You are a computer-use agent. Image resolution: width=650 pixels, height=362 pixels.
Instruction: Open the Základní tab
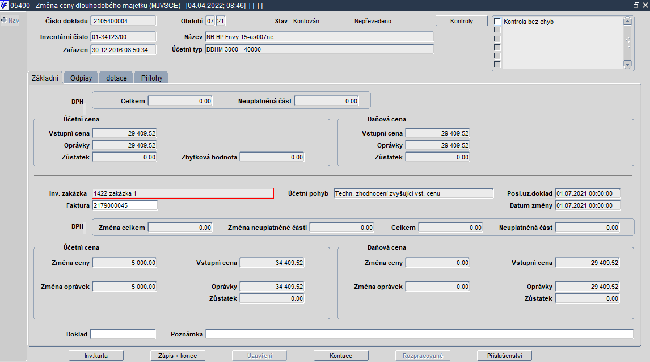pos(45,78)
